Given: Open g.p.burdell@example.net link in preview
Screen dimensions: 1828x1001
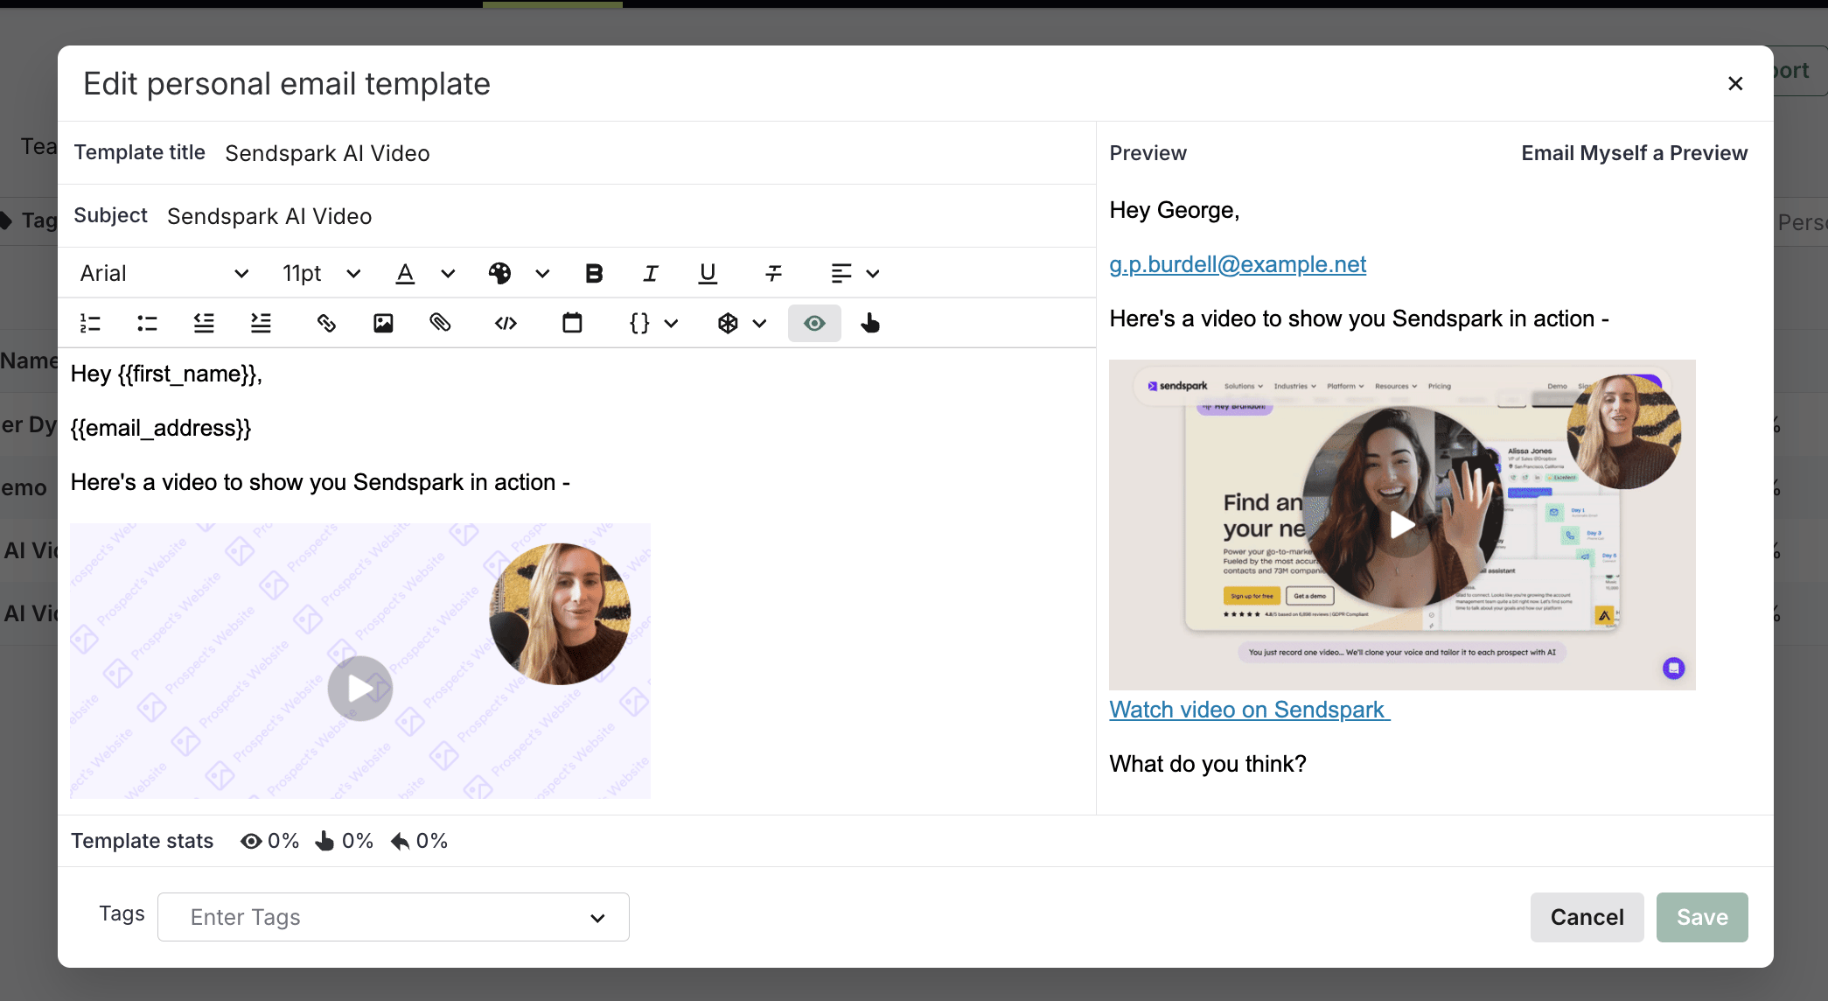Looking at the screenshot, I should [1238, 264].
